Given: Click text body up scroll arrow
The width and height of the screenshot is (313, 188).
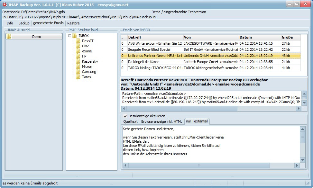Looking at the screenshot, I should (302, 129).
